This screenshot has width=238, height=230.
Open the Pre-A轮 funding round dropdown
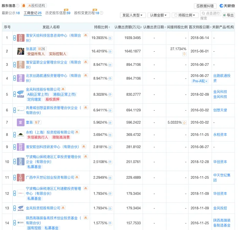(x=200, y=81)
